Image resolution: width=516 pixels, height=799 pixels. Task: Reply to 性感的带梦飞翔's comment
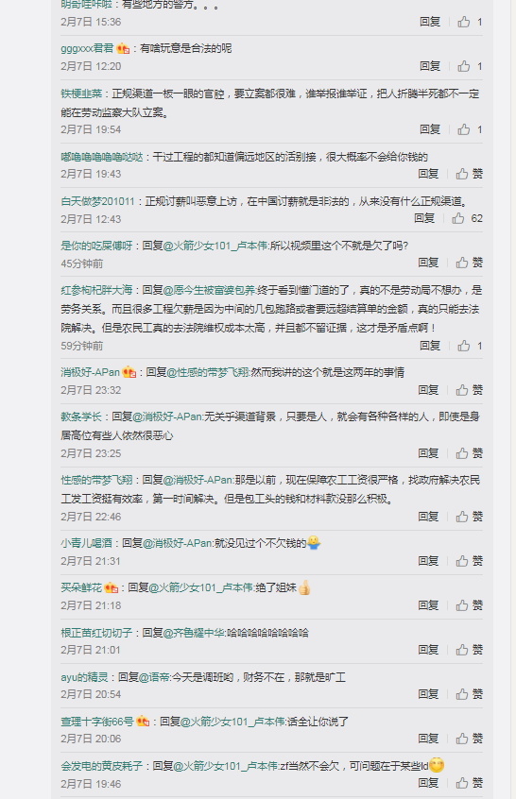click(x=428, y=517)
